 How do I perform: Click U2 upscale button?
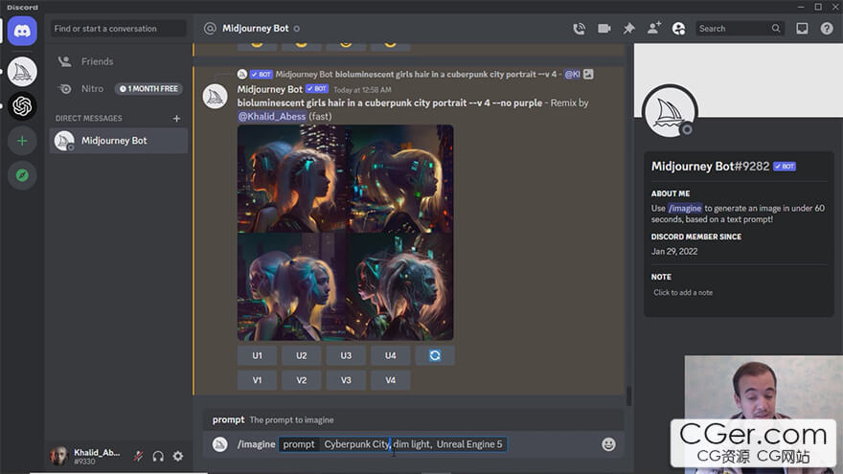click(x=302, y=355)
